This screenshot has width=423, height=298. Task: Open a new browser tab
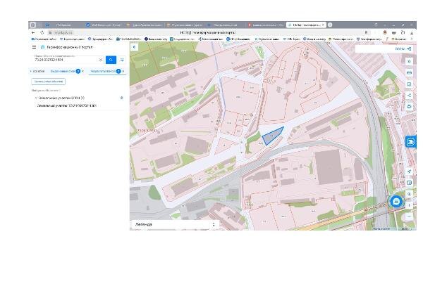point(330,25)
